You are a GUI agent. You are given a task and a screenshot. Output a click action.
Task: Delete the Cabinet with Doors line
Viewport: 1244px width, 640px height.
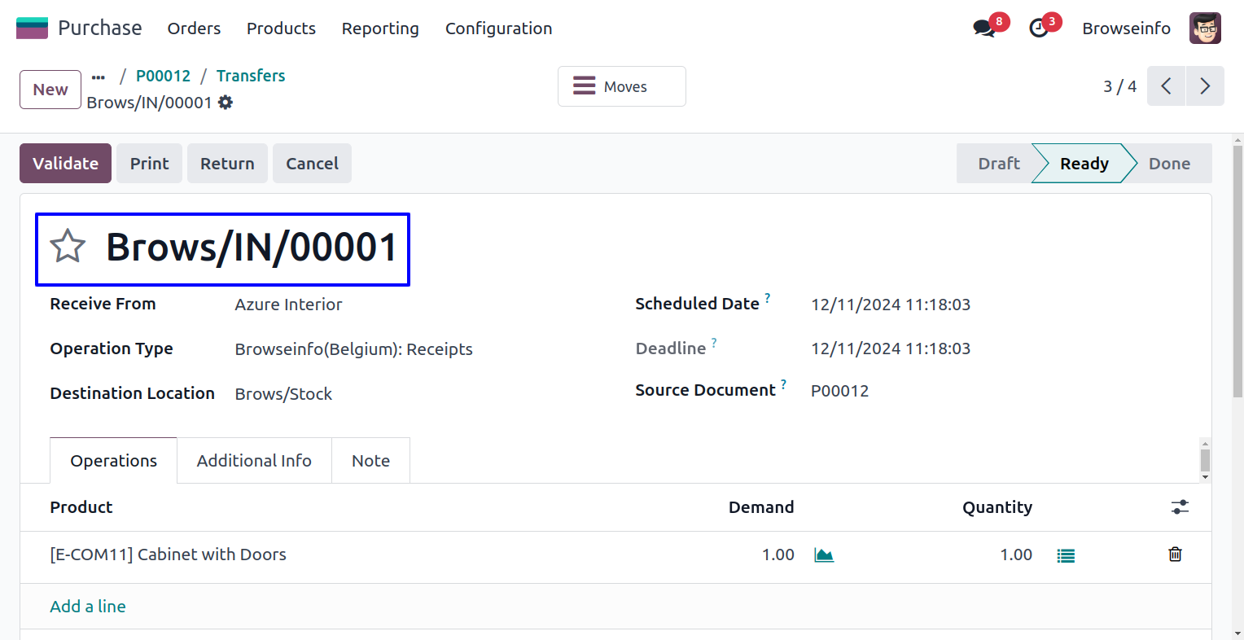point(1175,555)
